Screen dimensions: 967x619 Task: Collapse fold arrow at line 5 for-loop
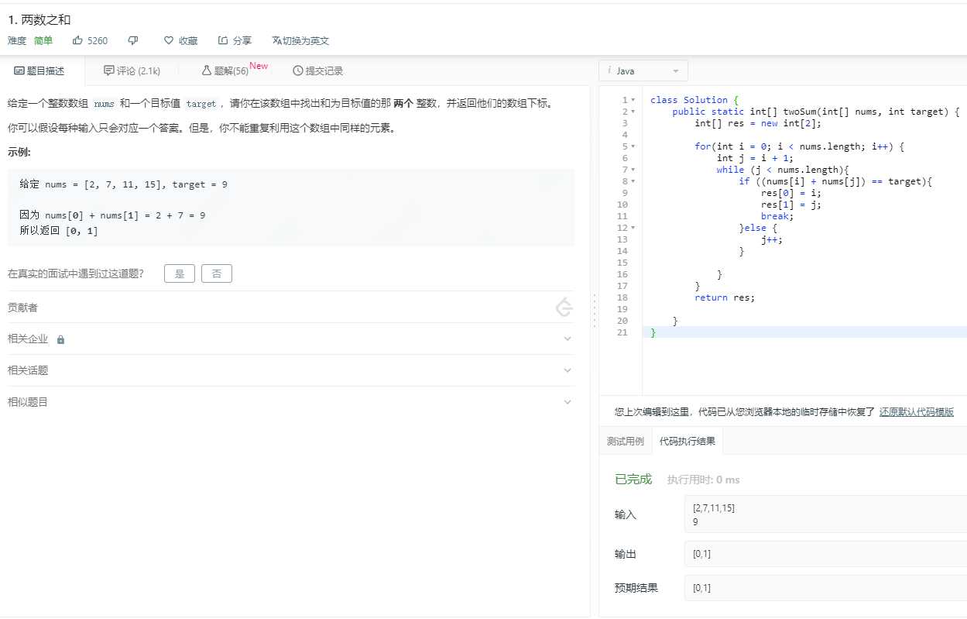click(633, 146)
